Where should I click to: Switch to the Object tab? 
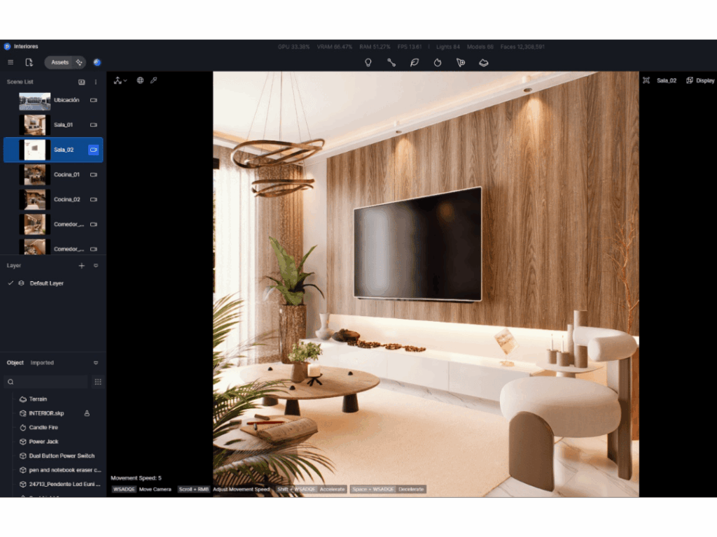(x=15, y=363)
